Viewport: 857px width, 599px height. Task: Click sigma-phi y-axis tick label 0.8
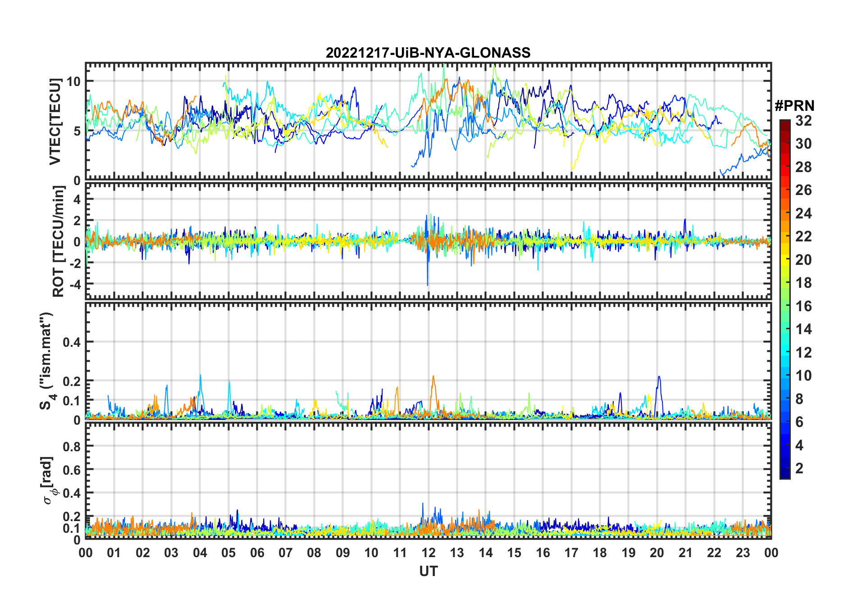tap(72, 446)
